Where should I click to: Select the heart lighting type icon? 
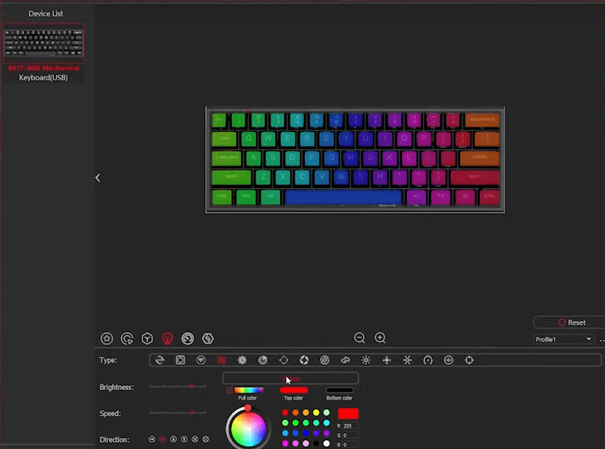(201, 360)
